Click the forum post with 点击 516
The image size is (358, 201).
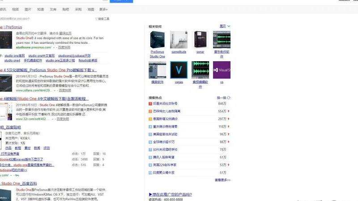point(27,165)
